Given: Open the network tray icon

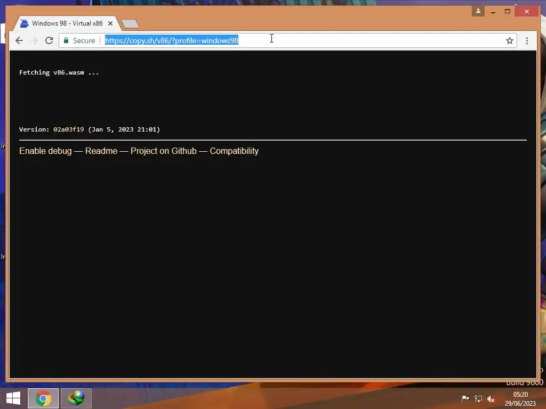Looking at the screenshot, I should point(478,398).
